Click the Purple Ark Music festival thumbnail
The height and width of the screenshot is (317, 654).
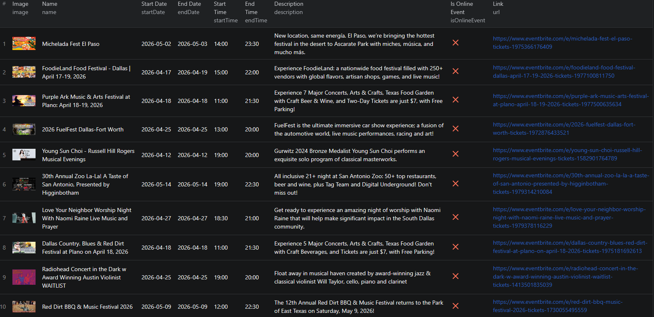[24, 101]
